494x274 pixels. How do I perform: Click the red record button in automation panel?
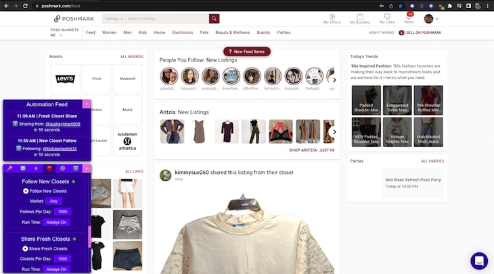49,168
